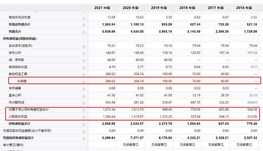The width and height of the screenshot is (263, 151).
Task: Click the 2016 年报 column header
Action: pos(244,8)
